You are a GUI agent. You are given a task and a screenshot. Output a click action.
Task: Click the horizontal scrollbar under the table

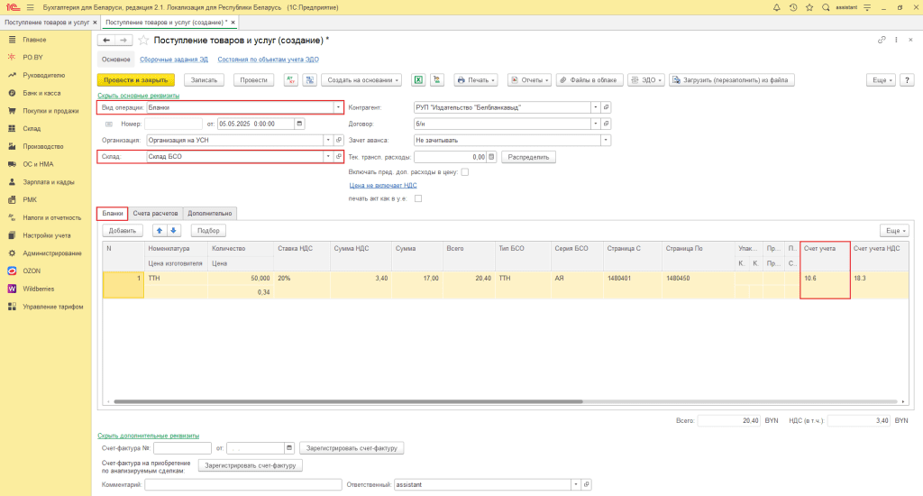(348, 401)
